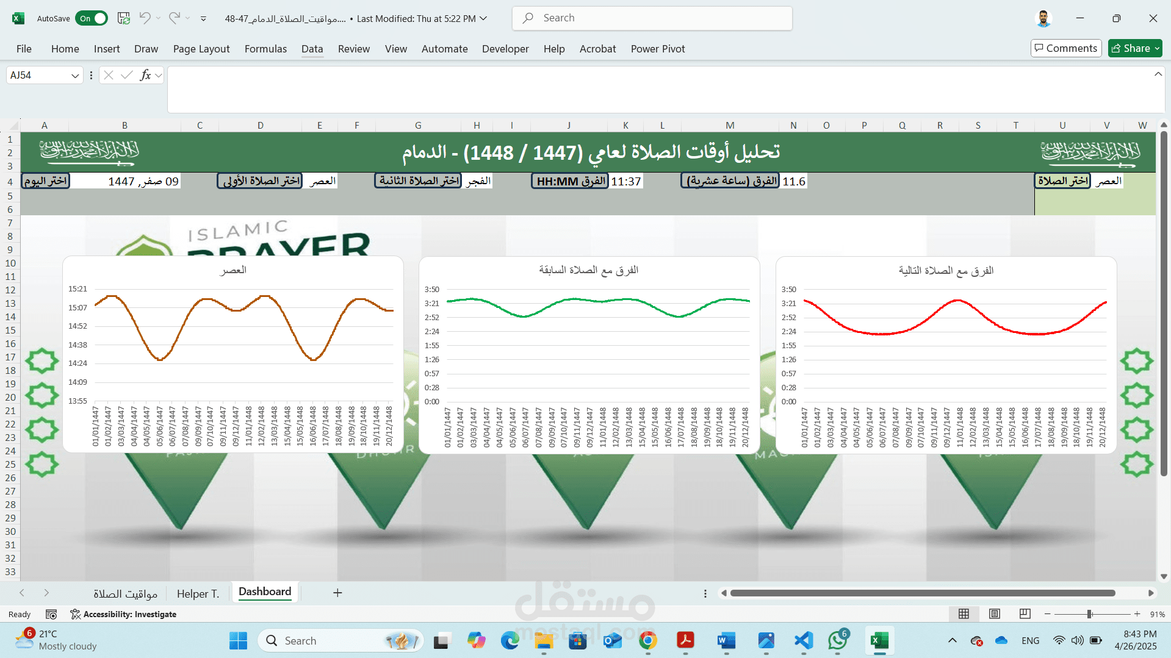
Task: Click the العصر line chart
Action: click(x=233, y=354)
